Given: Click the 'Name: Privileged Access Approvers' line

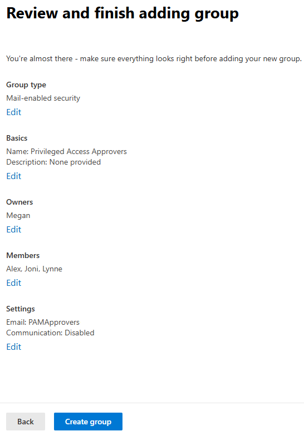Looking at the screenshot, I should pos(67,151).
